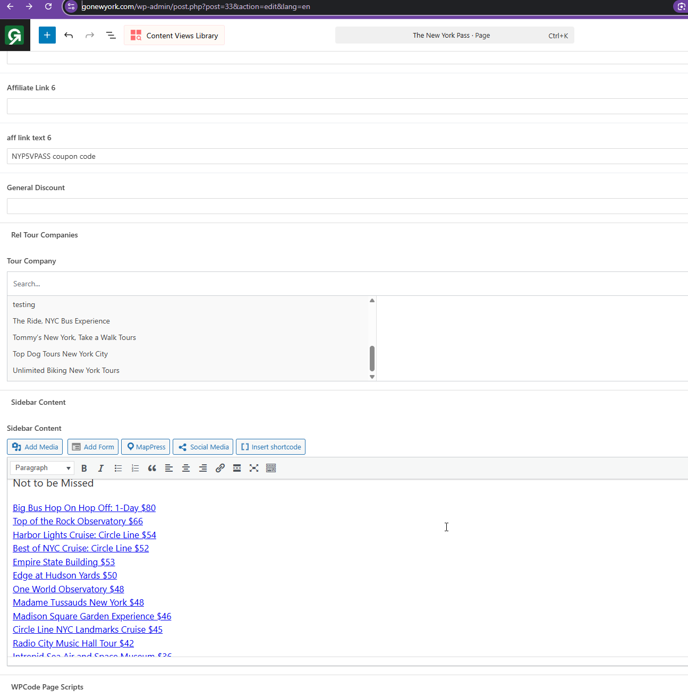Click the aff link text 6 field
Image resolution: width=688 pixels, height=698 pixels.
(347, 156)
